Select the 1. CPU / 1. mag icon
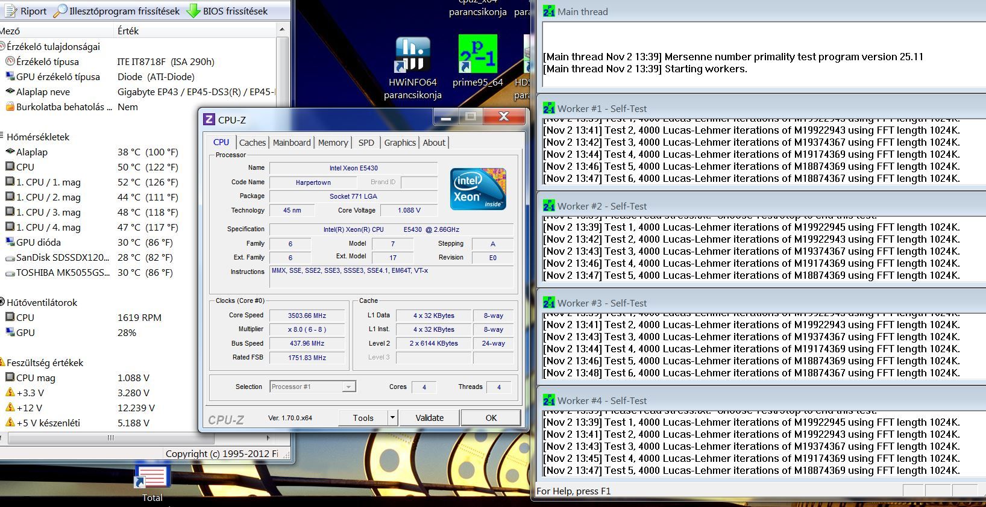986x507 pixels. click(10, 182)
